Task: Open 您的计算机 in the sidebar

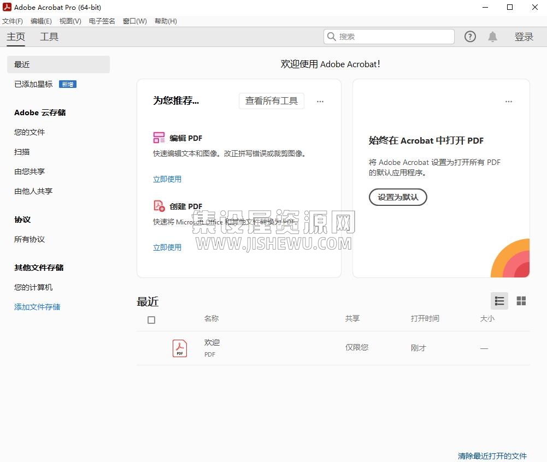Action: tap(33, 287)
